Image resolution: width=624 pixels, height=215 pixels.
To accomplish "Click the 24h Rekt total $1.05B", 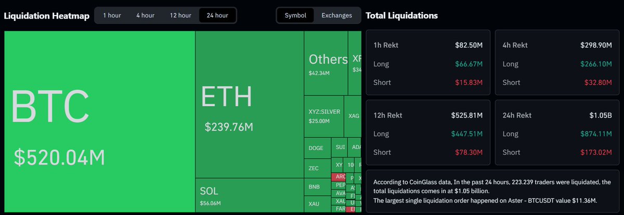I will 601,116.
